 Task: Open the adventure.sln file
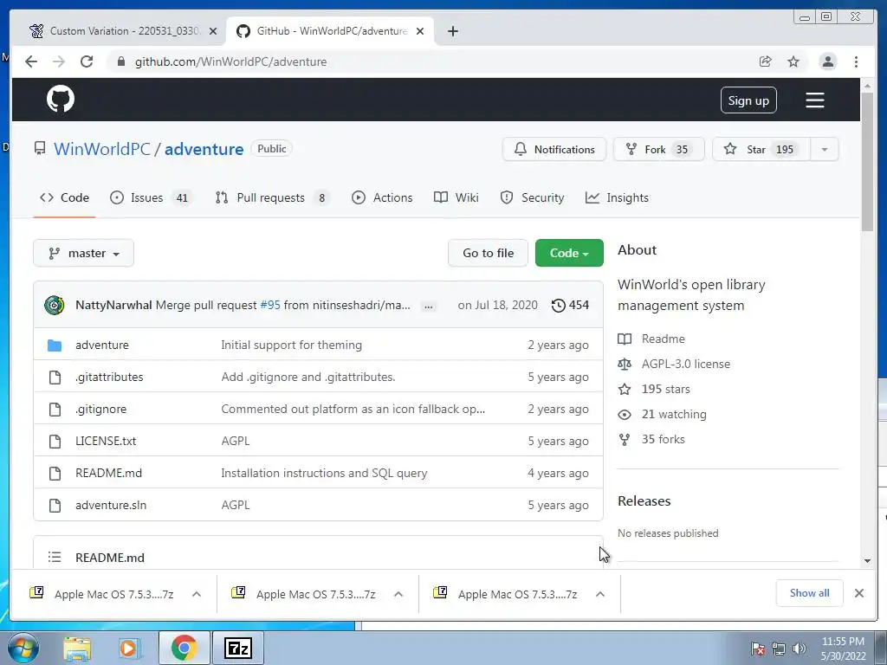point(111,505)
